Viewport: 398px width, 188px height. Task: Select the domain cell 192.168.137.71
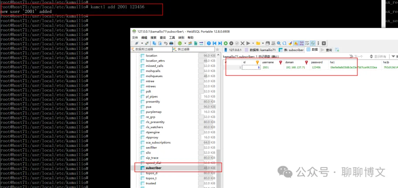296,67
